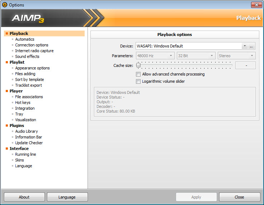Open Language item in sidebar tree
Viewport: 264px width, 205px height.
23,166
